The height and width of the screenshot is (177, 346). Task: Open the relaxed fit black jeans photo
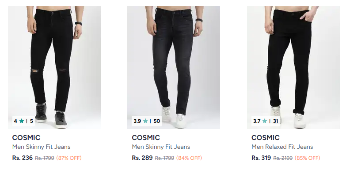293,66
